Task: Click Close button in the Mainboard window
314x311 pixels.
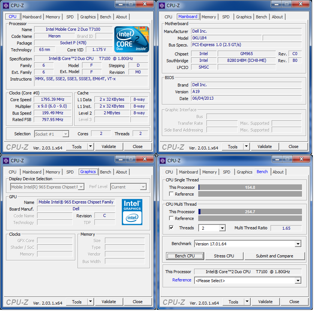Action: pos(293,147)
